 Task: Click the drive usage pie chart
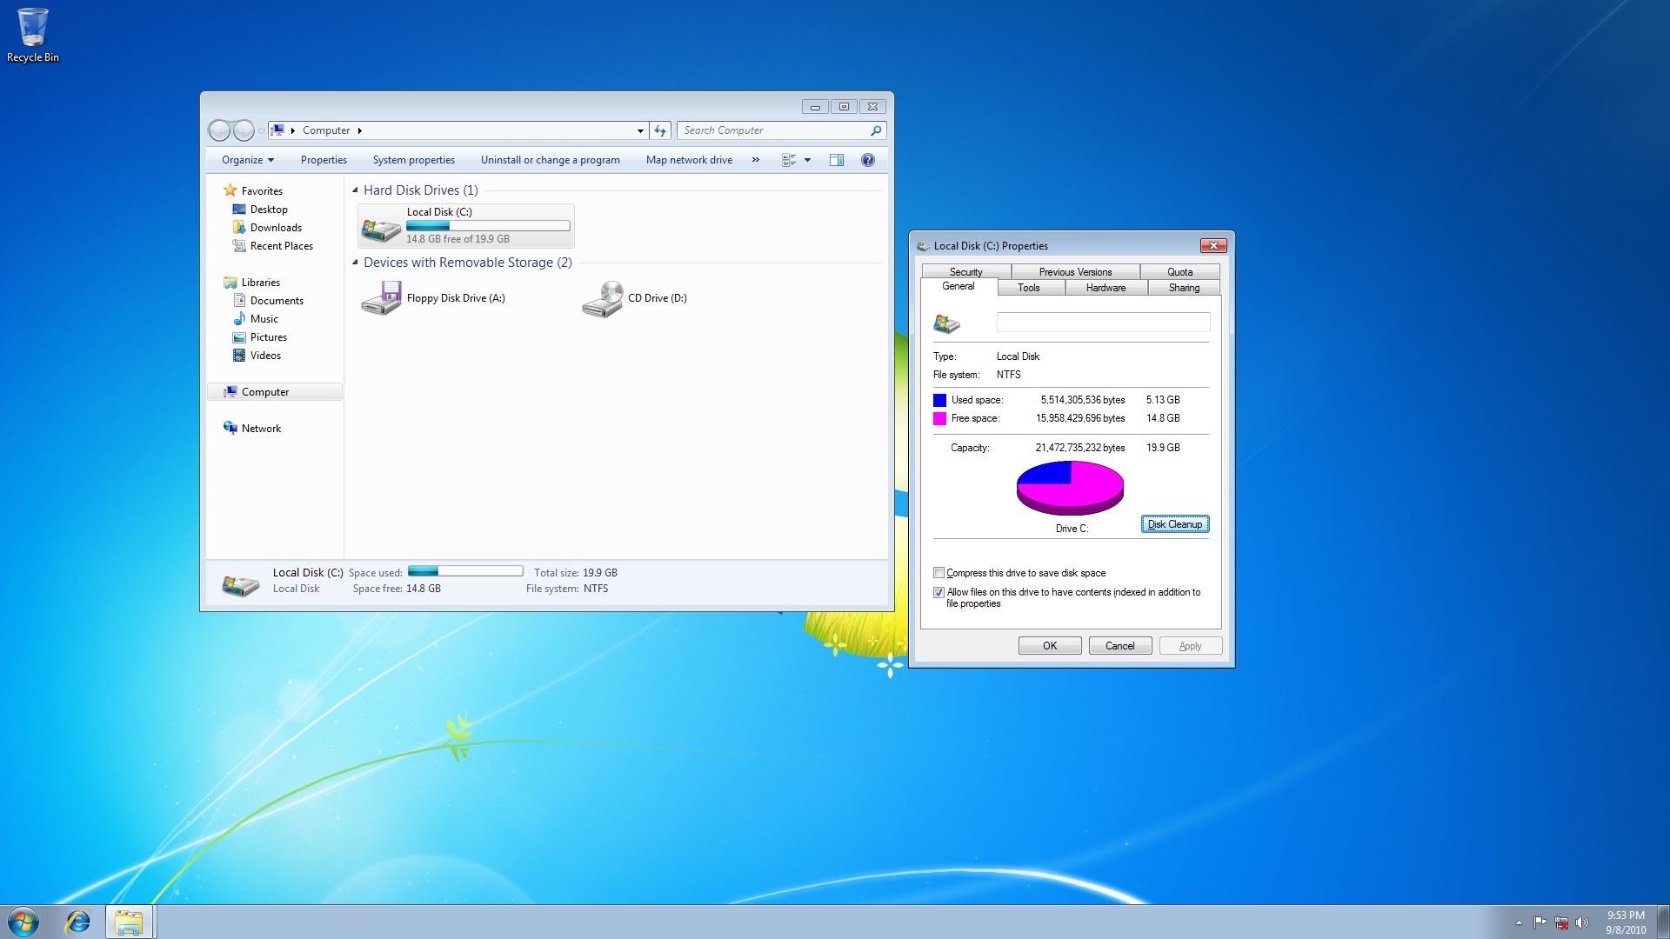coord(1070,488)
